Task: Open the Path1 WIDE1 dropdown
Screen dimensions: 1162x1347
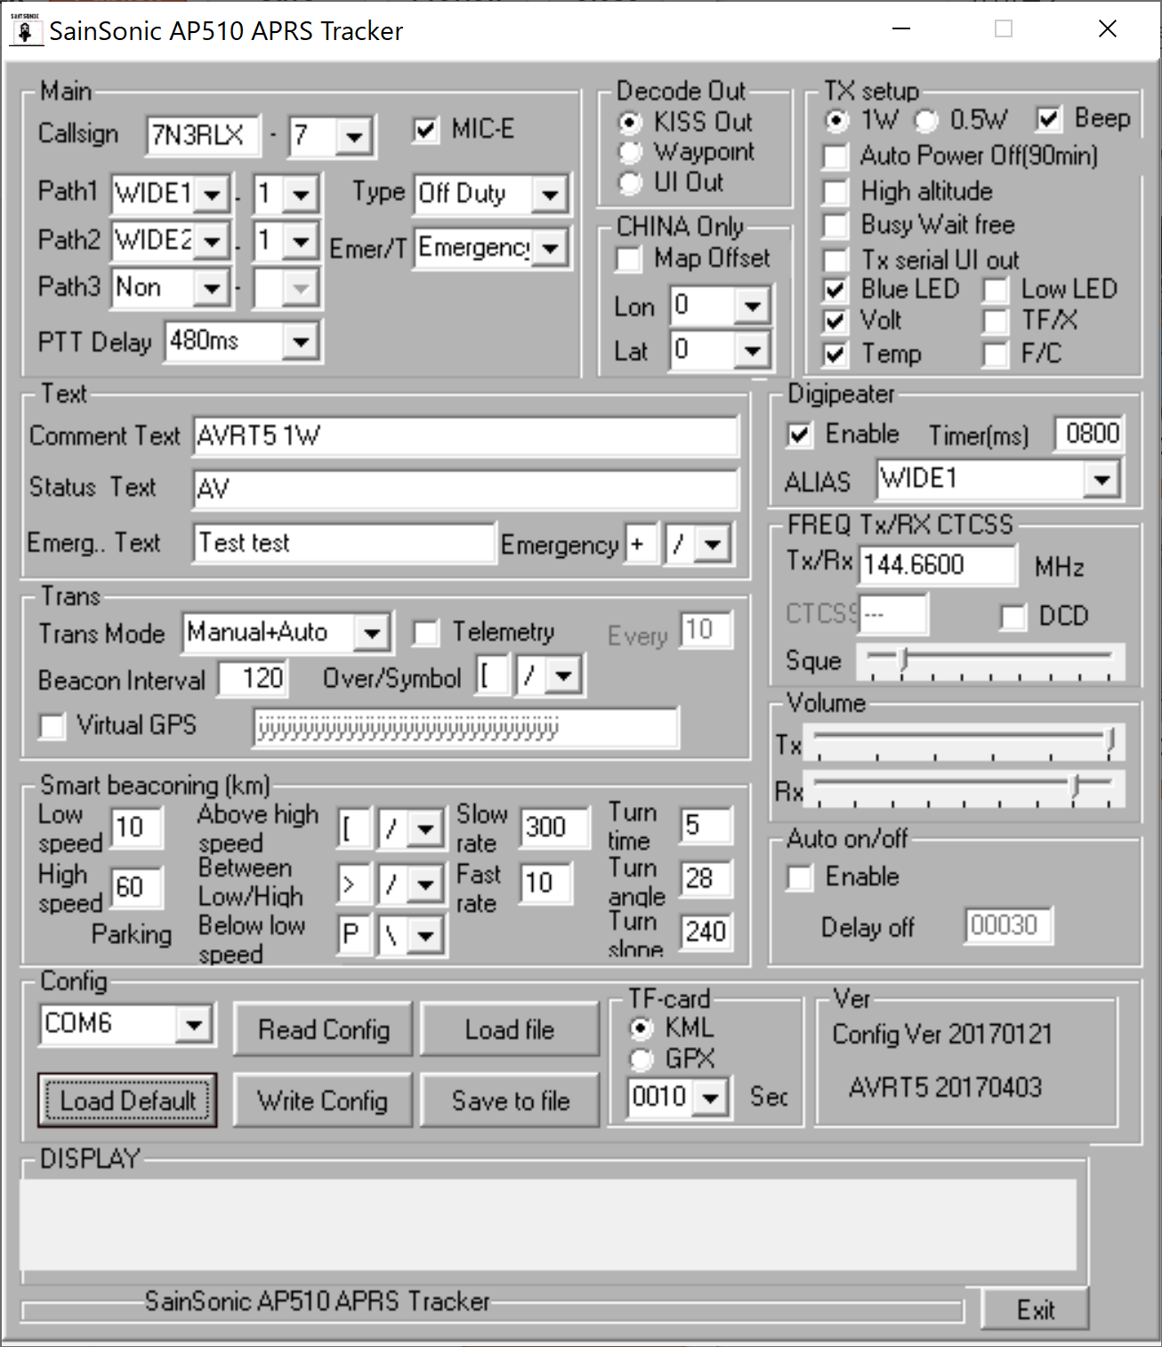Action: [x=213, y=194]
